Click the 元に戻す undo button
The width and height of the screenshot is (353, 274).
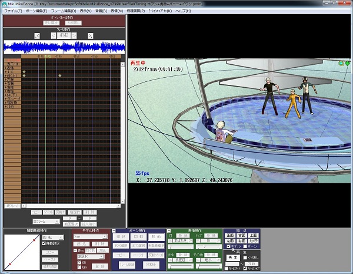click(51, 23)
